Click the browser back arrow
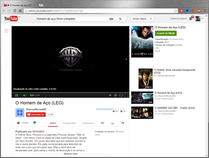Screen dimensions: 209x158 4,11
